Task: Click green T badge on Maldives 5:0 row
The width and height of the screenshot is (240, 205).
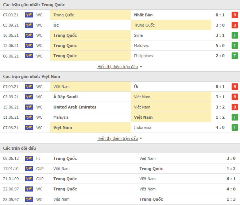Action: pyautogui.click(x=235, y=46)
